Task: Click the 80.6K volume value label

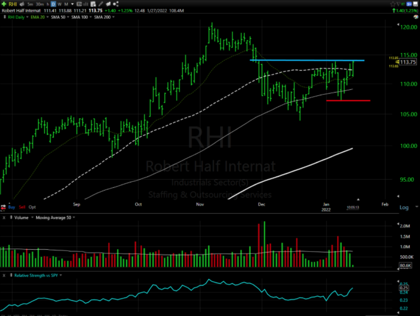Action: (x=405, y=266)
